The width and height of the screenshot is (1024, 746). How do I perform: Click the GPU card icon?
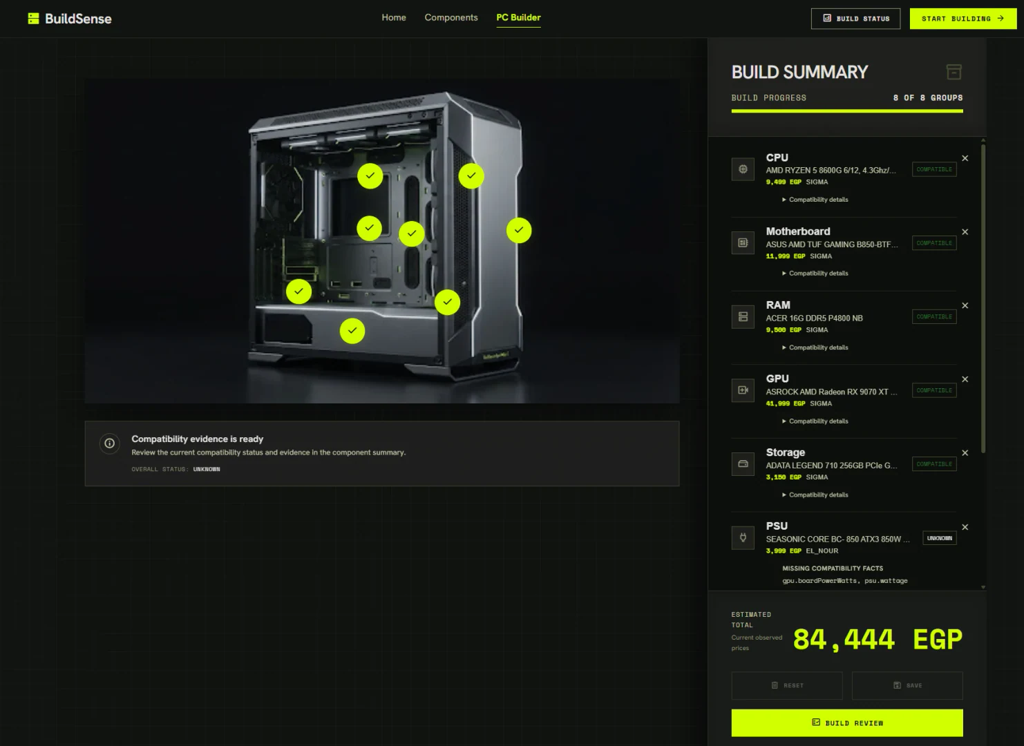point(743,390)
